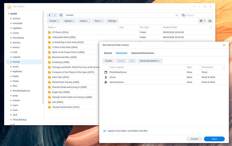The image size is (232, 146).
Task: Click Settings in File Station toolbar
Action: pyautogui.click(x=112, y=21)
